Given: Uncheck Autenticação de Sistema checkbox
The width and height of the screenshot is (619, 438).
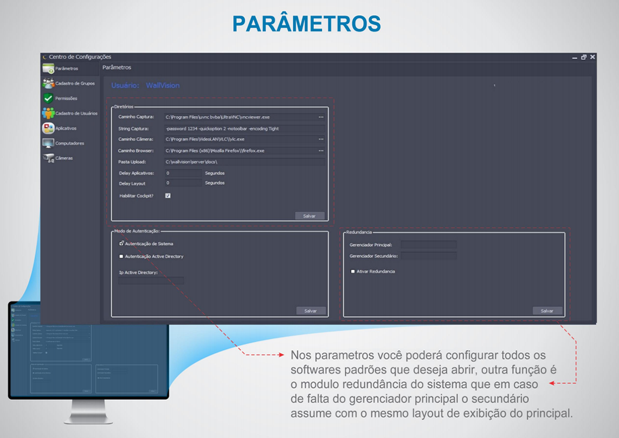Looking at the screenshot, I should [x=121, y=244].
